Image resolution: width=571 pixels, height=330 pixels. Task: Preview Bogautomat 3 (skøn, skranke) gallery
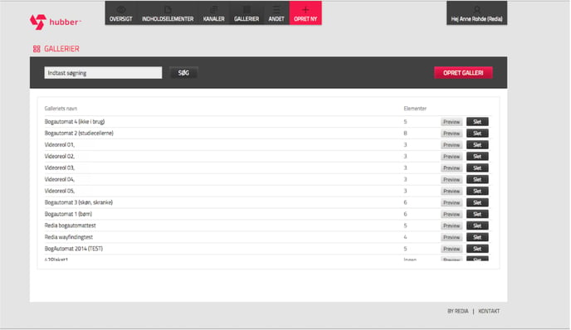(x=451, y=202)
